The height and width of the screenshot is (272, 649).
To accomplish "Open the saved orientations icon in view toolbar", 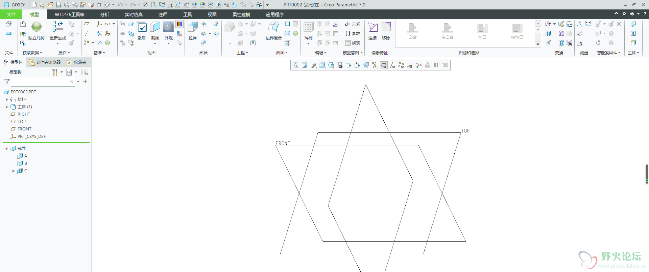I will (331, 65).
